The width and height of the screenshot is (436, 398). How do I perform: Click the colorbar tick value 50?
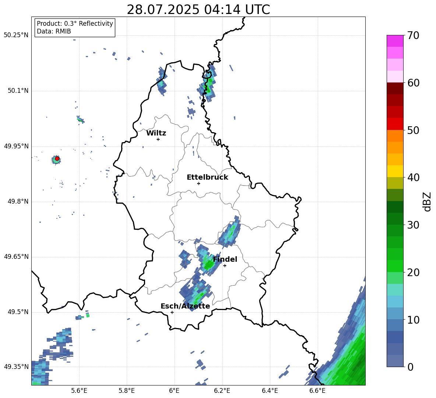[413, 130]
